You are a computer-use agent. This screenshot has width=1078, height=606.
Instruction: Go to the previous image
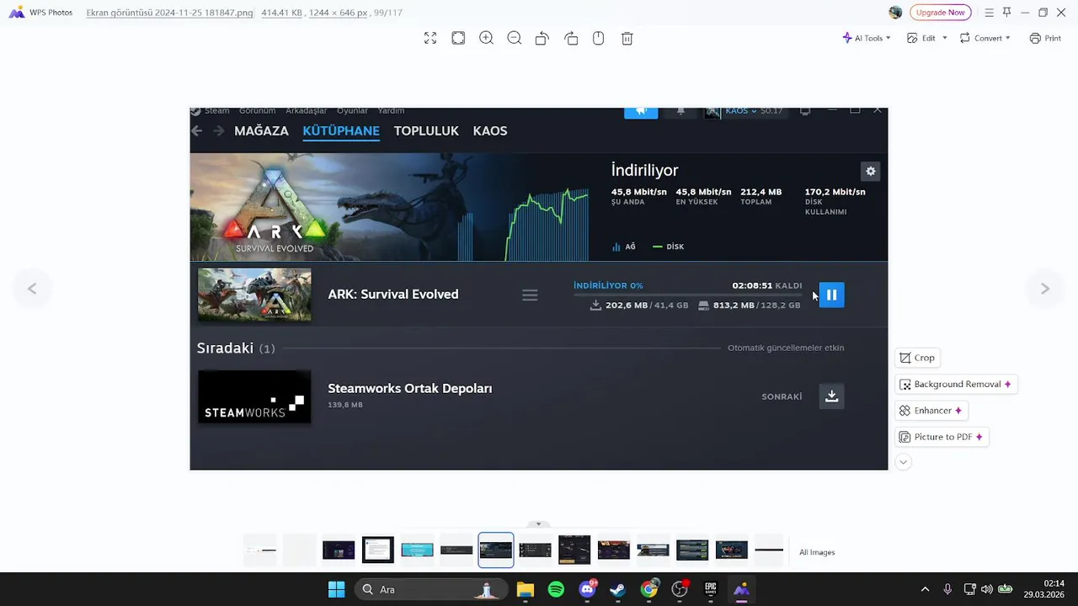click(32, 289)
